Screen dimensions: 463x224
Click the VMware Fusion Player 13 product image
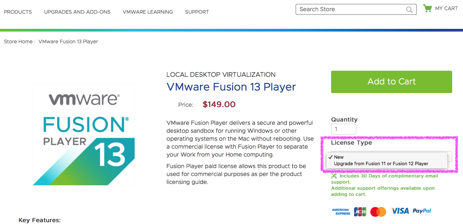pos(84,134)
